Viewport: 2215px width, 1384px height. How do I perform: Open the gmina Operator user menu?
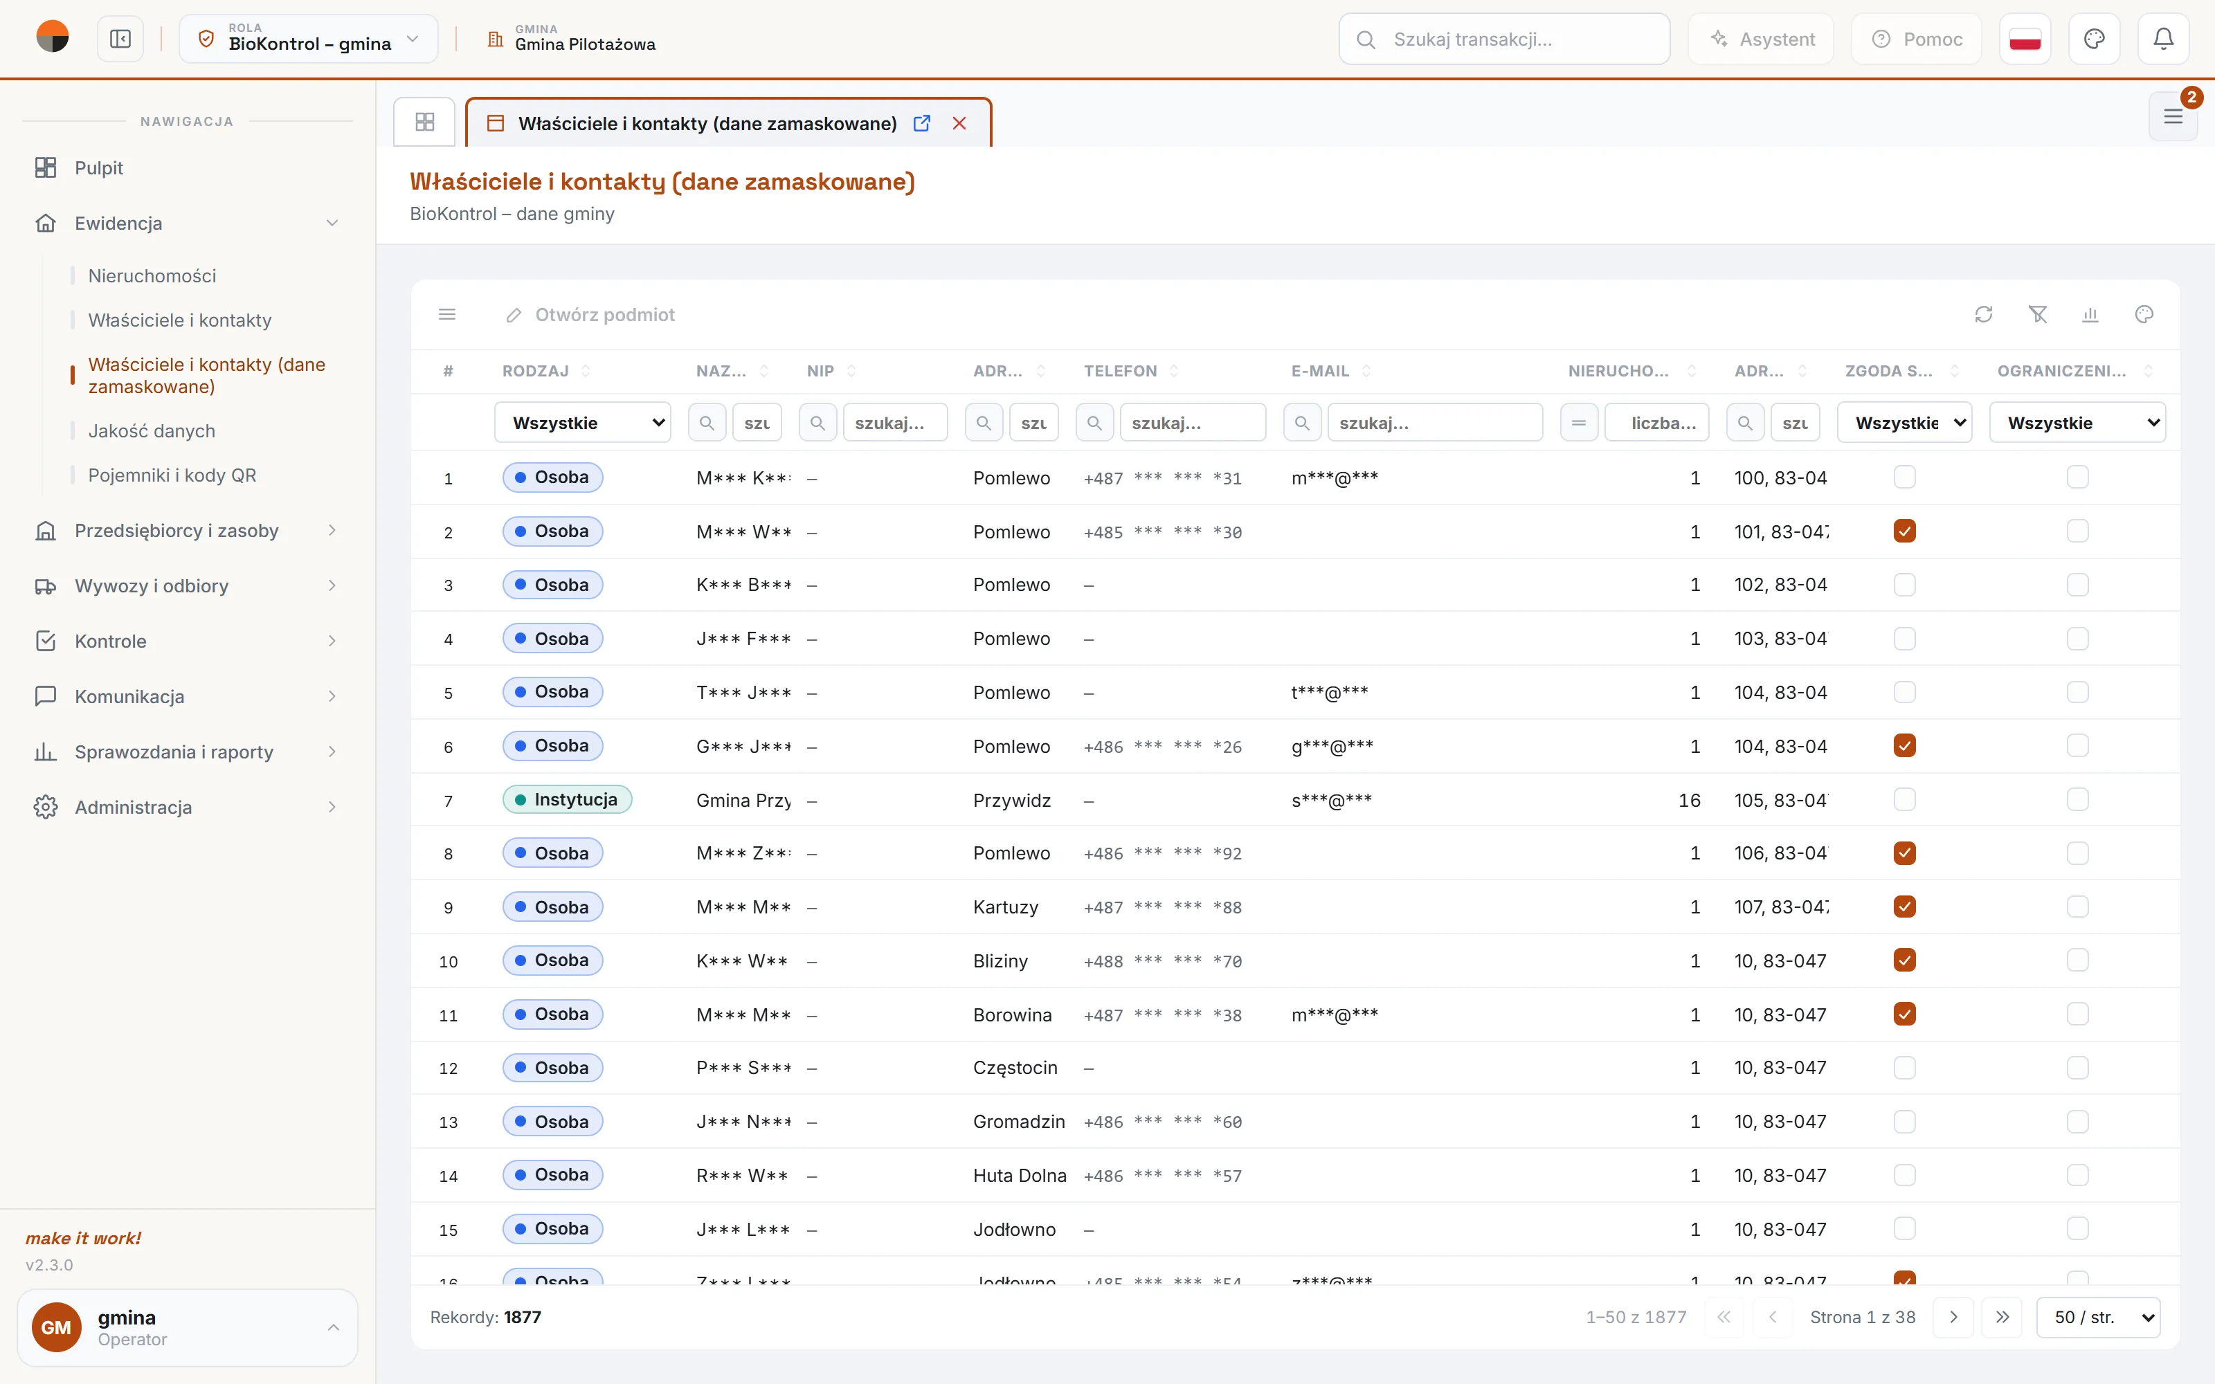[x=188, y=1327]
